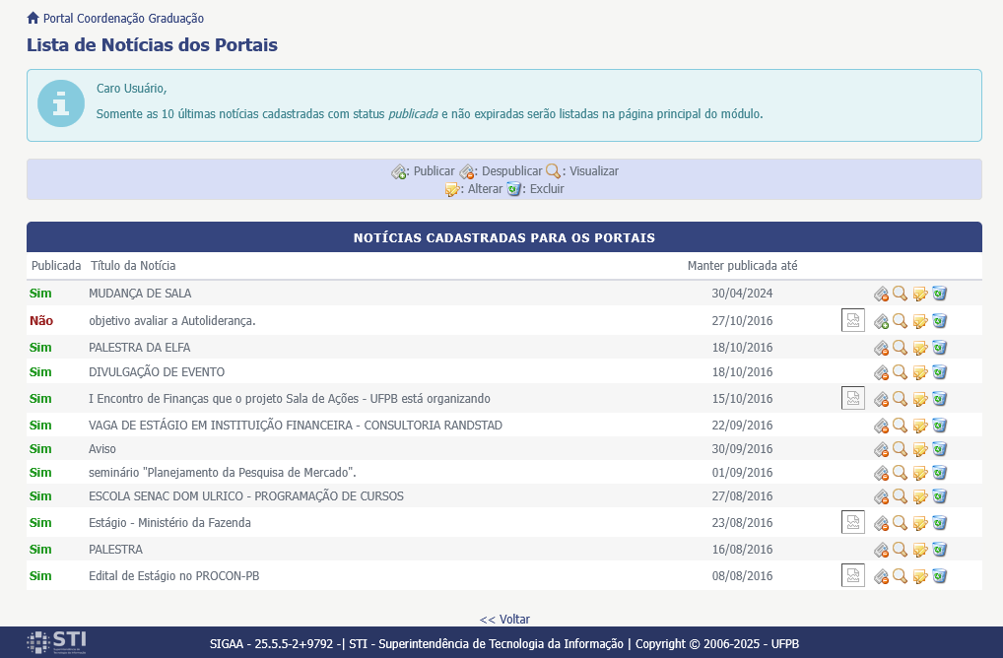Edit the PALESTRA news dated 16/08/2016
1003x658 pixels.
pyautogui.click(x=920, y=550)
